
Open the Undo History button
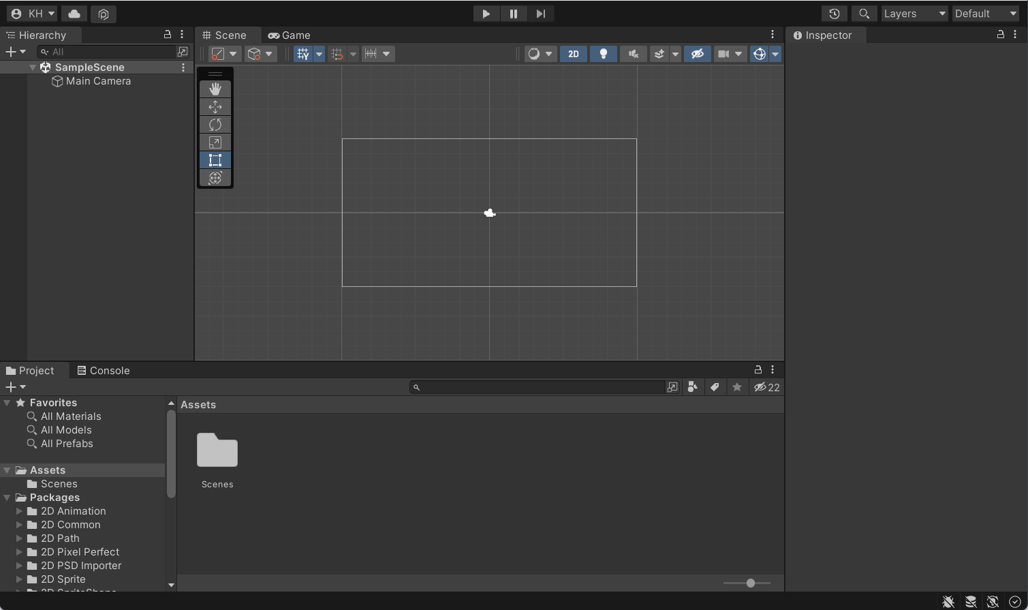click(x=835, y=14)
